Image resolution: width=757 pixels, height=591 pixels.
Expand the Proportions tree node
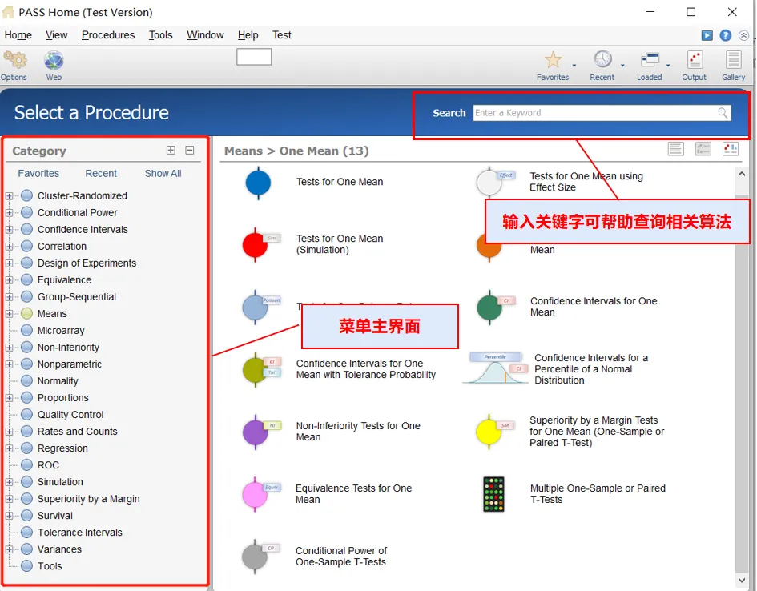click(9, 398)
